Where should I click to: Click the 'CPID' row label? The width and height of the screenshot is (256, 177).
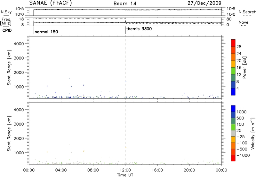coord(7,30)
